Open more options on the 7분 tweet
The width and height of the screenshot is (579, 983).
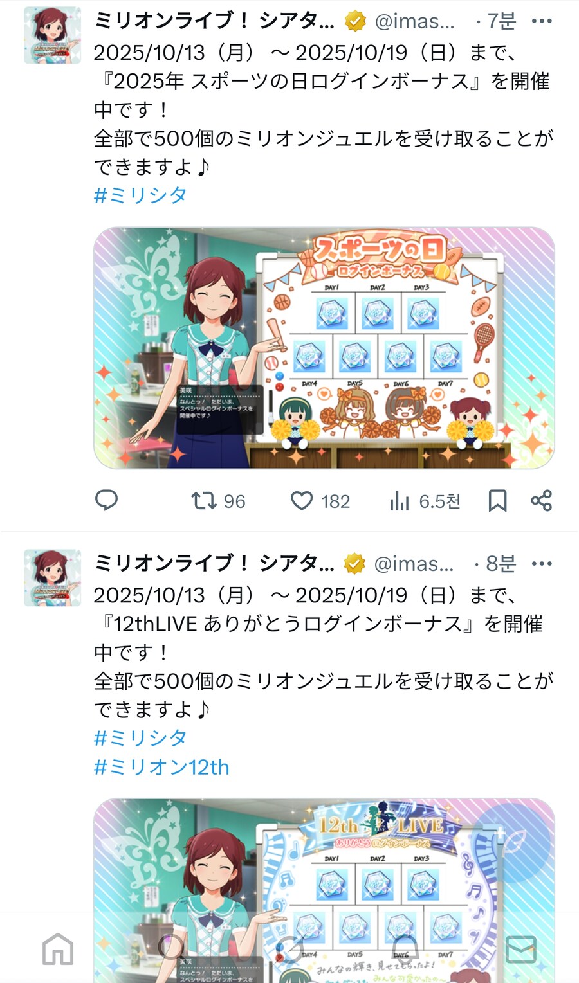coord(542,21)
